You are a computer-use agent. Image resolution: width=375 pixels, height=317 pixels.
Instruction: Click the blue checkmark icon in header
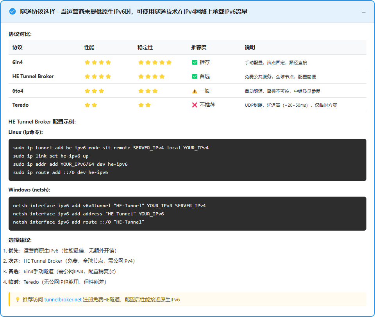[x=12, y=12]
